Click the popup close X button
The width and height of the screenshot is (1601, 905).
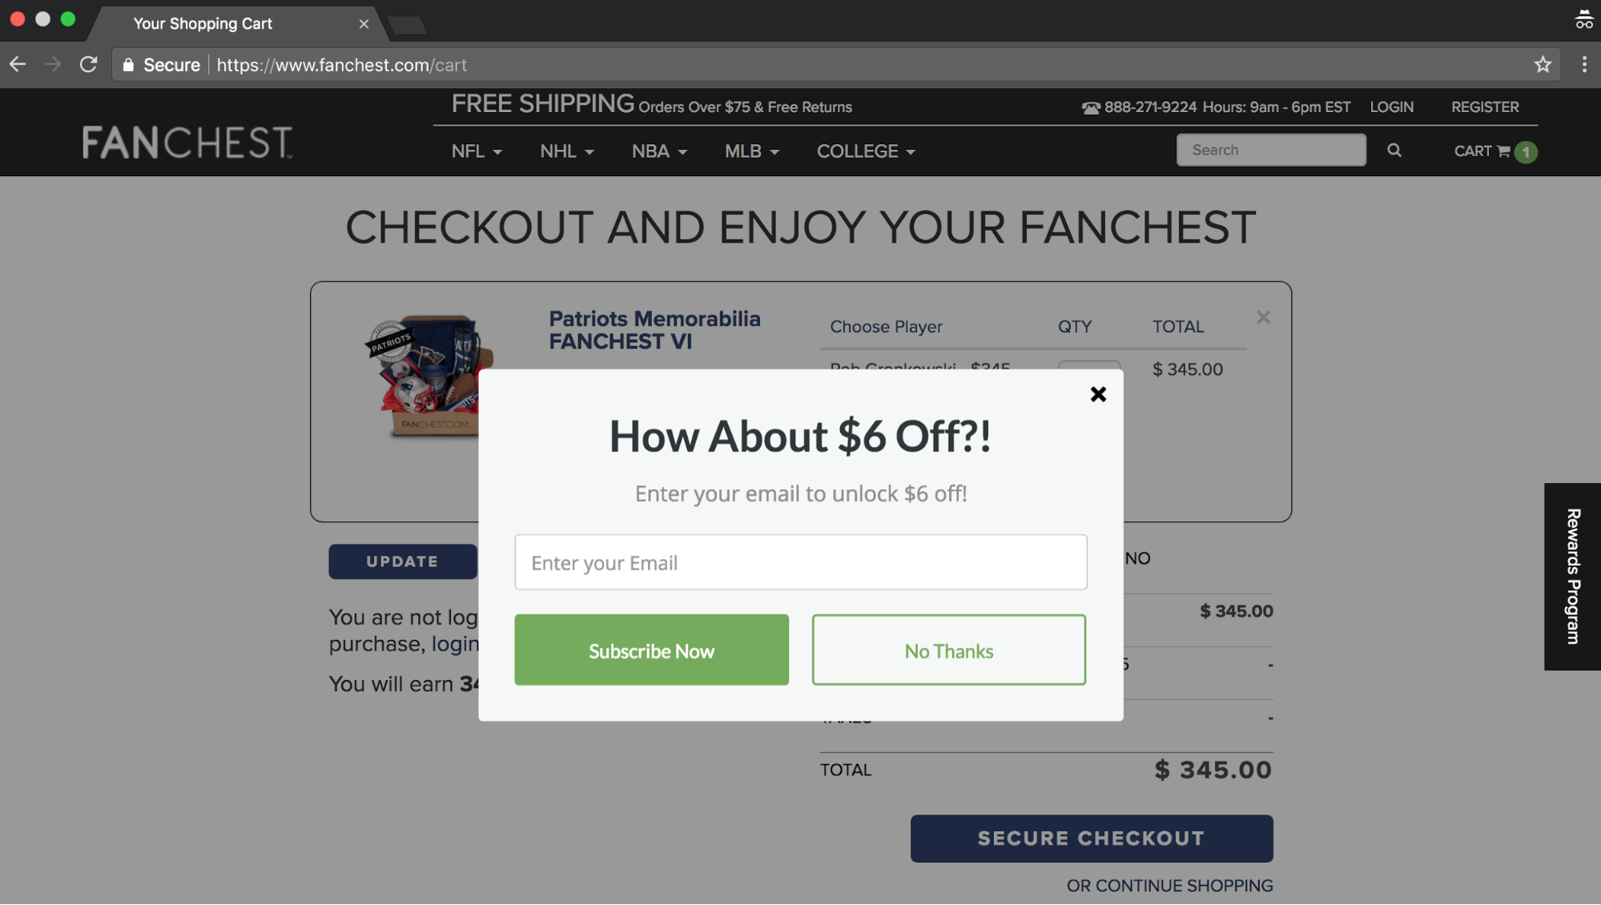coord(1097,394)
